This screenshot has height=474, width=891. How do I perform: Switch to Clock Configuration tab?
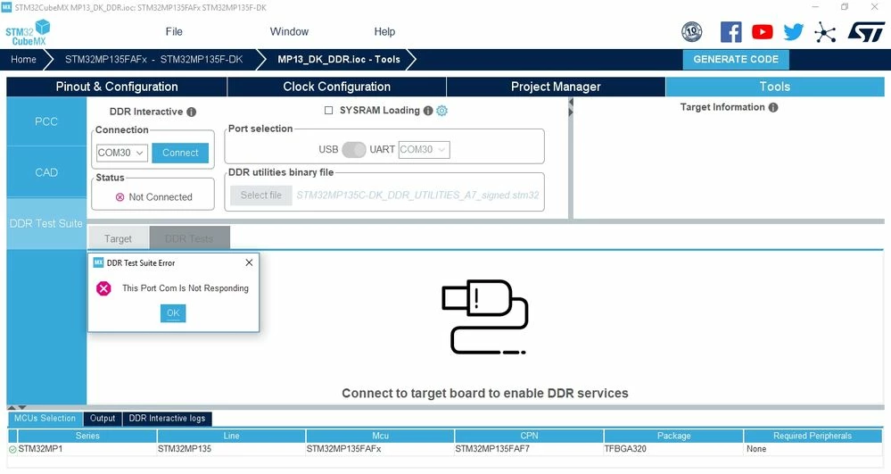click(336, 87)
